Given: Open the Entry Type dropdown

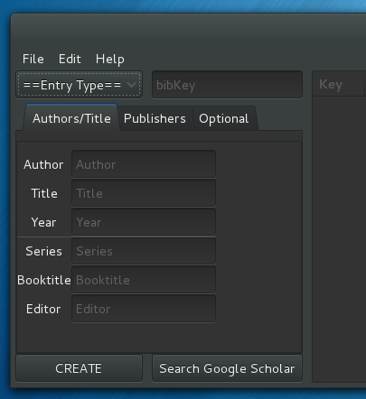Looking at the screenshot, I should click(x=79, y=85).
